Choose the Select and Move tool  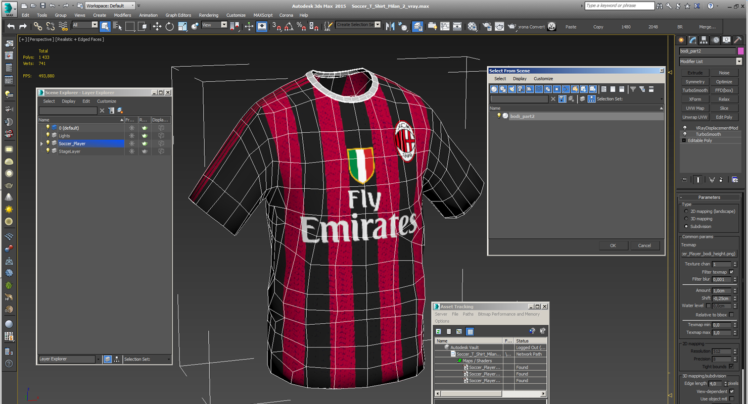[x=157, y=26]
